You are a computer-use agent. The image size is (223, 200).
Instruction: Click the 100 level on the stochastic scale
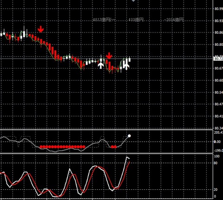pyautogui.click(x=217, y=156)
